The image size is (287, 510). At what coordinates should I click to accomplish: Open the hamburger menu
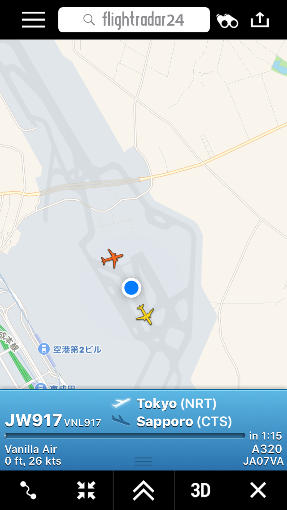pos(34,20)
